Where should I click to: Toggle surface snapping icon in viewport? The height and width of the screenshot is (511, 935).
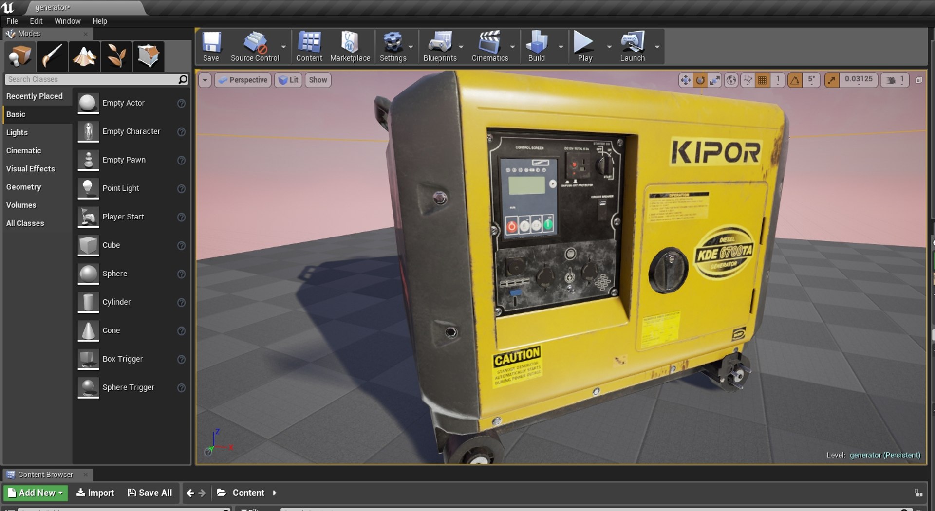[748, 80]
